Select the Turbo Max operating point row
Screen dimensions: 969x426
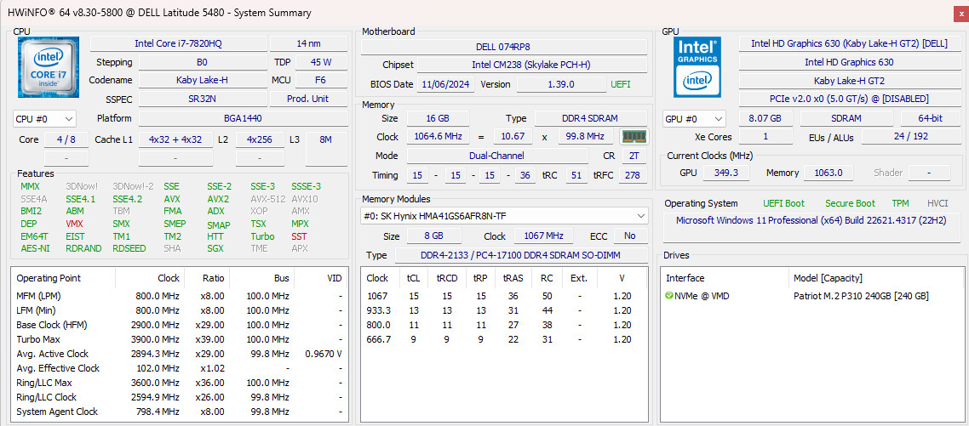click(179, 339)
